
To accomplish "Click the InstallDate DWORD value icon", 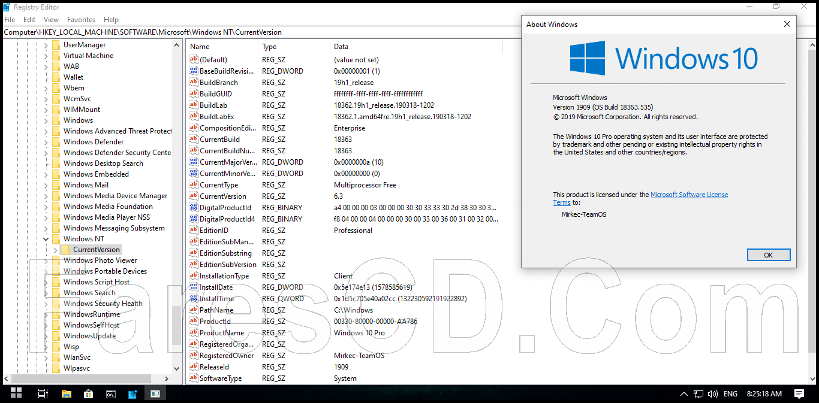I will point(193,287).
